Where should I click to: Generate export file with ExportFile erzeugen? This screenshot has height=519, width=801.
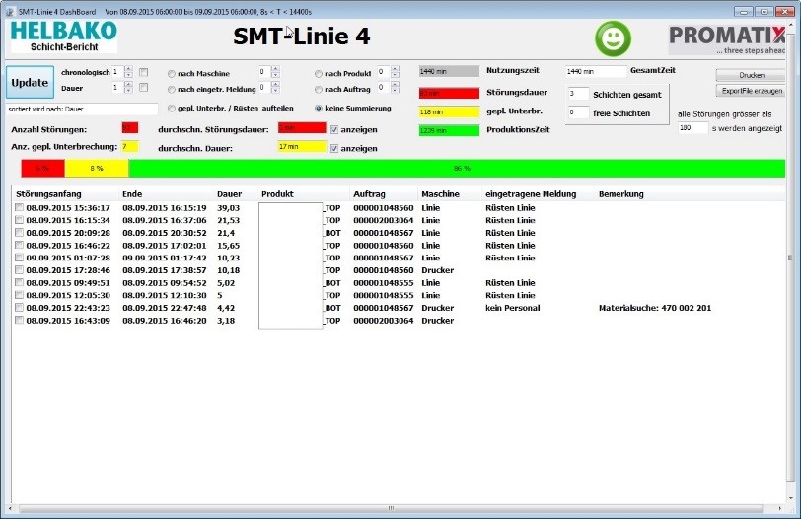tap(752, 91)
